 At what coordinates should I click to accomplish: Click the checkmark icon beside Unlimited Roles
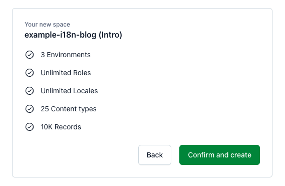(30, 73)
